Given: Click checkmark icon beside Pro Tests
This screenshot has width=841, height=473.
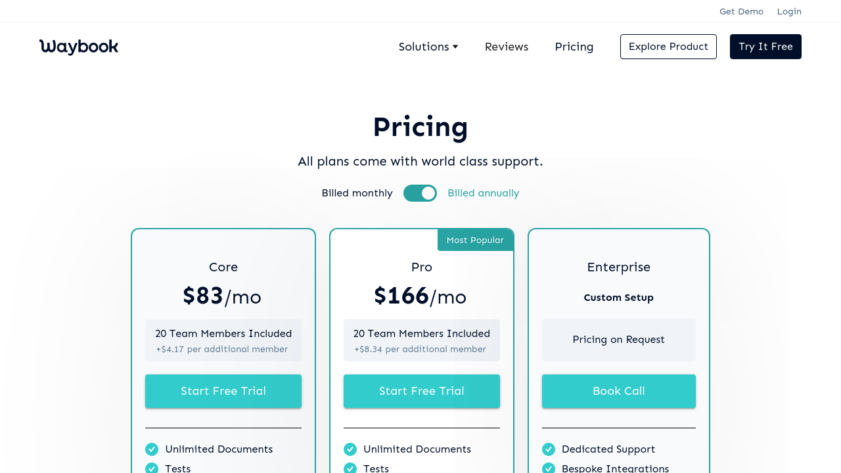Looking at the screenshot, I should (350, 468).
